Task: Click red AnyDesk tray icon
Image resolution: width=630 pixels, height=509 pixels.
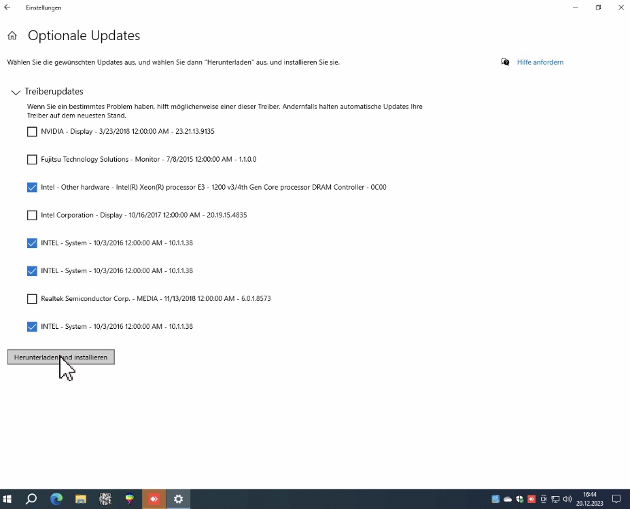Action: [x=531, y=499]
